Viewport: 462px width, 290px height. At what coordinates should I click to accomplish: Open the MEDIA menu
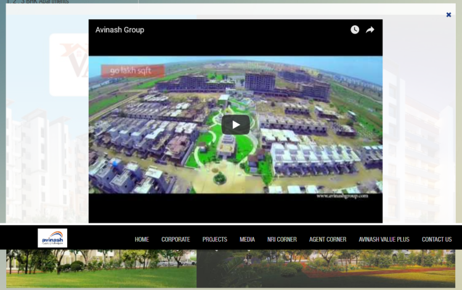[x=247, y=239]
